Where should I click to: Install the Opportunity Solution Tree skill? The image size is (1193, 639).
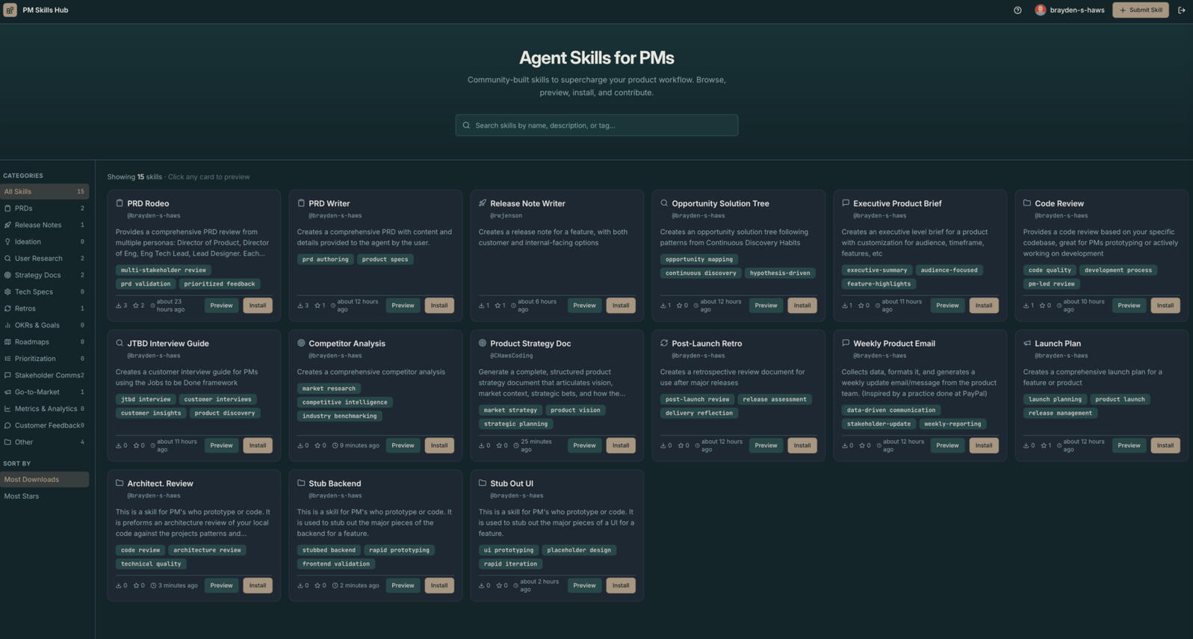click(802, 305)
